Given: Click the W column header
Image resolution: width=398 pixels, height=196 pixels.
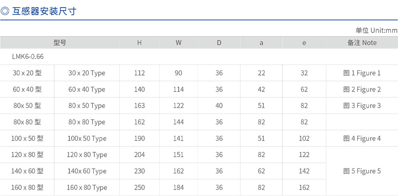Looking at the screenshot, I should [x=178, y=43].
